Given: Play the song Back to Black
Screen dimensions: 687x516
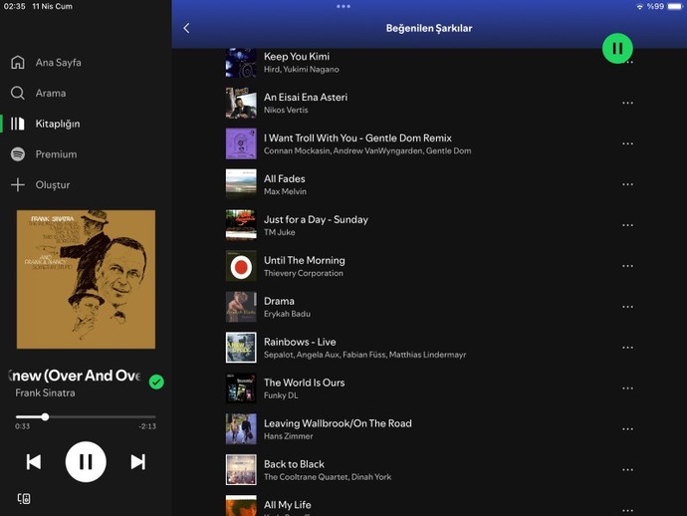Looking at the screenshot, I should click(429, 470).
